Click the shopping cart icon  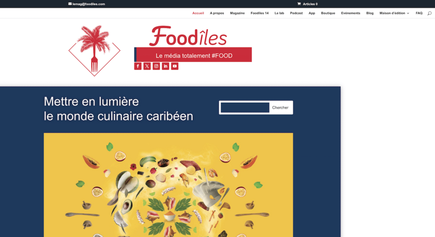click(299, 4)
